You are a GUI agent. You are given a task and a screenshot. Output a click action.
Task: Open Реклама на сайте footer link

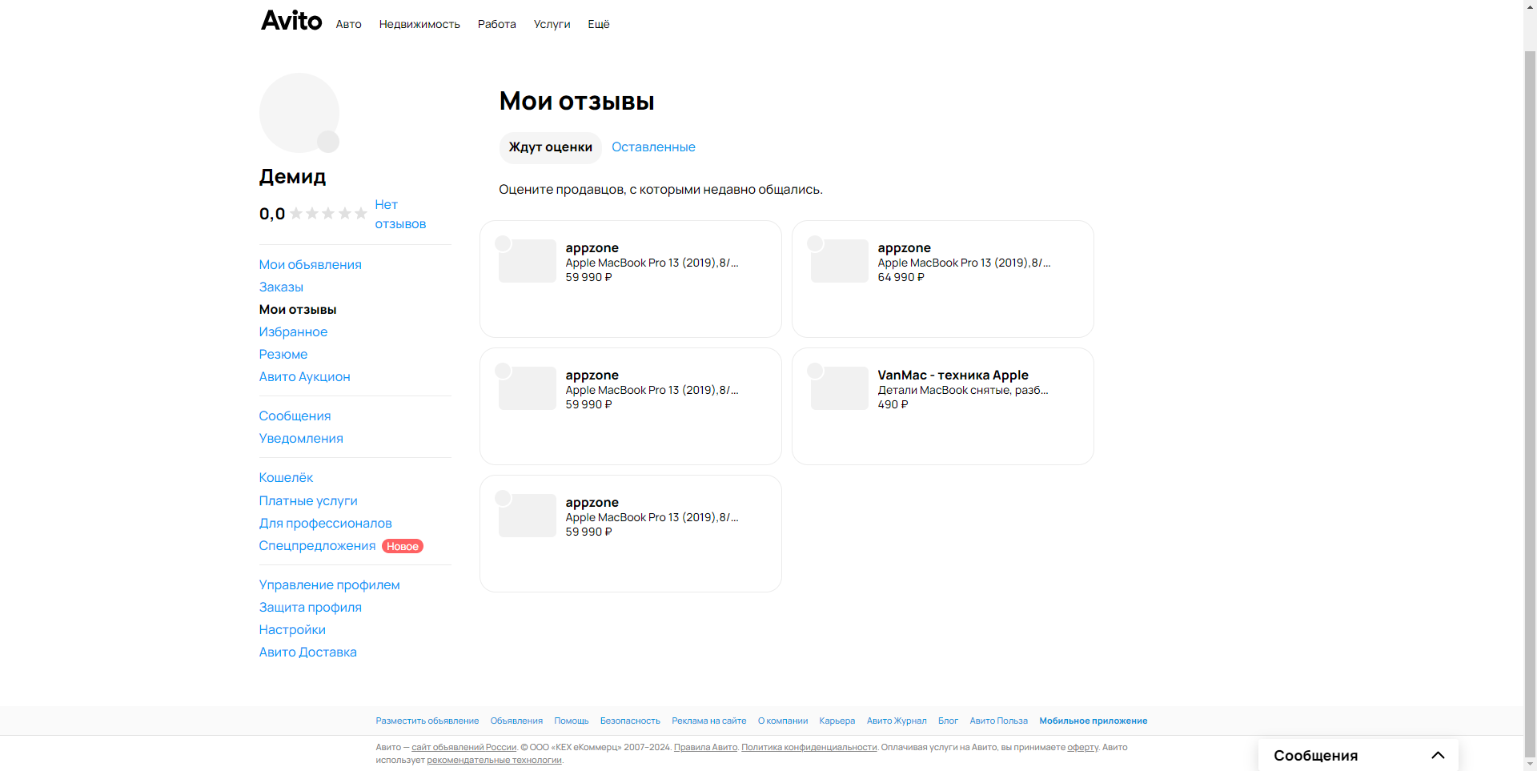point(709,721)
